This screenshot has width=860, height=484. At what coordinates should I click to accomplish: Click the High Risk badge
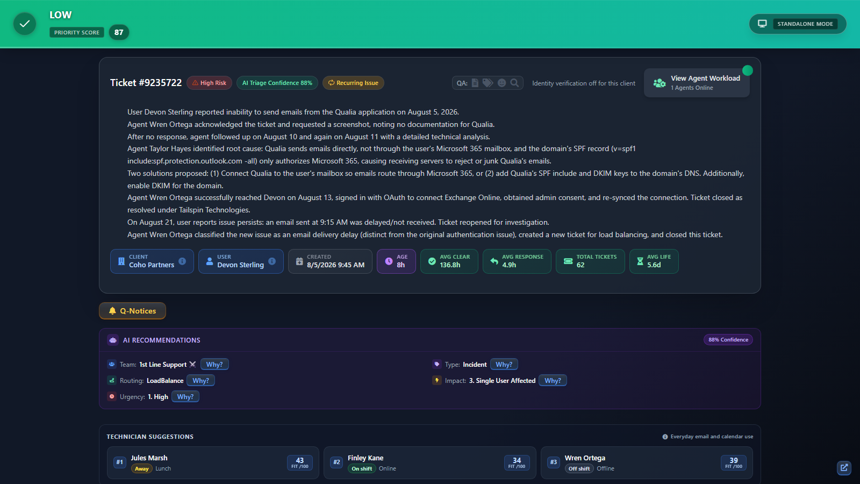[x=210, y=83]
